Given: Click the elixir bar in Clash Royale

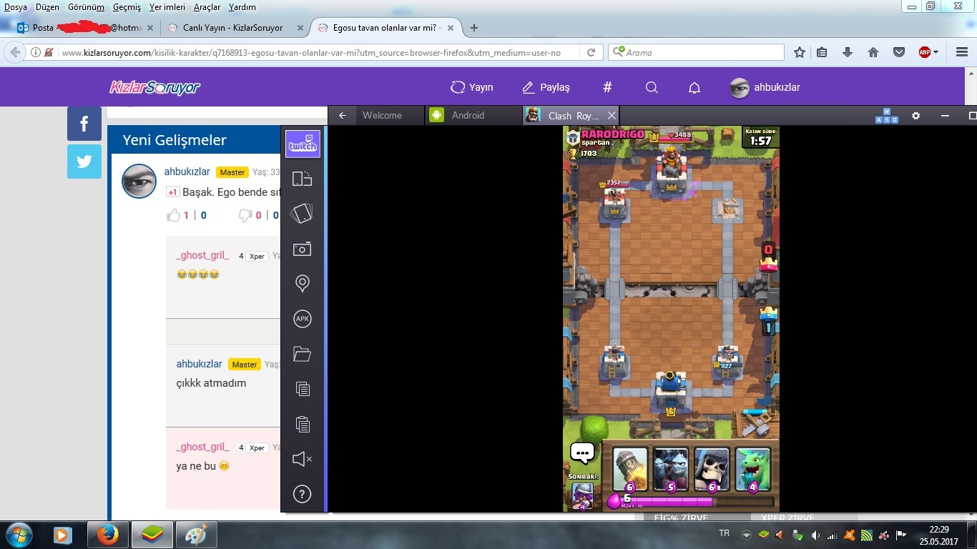Looking at the screenshot, I should coord(690,501).
